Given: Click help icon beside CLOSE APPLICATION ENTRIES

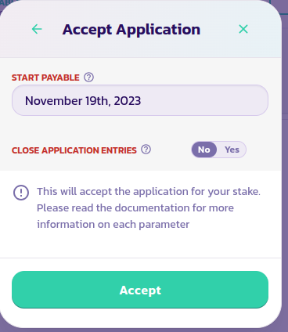Looking at the screenshot, I should tap(146, 150).
